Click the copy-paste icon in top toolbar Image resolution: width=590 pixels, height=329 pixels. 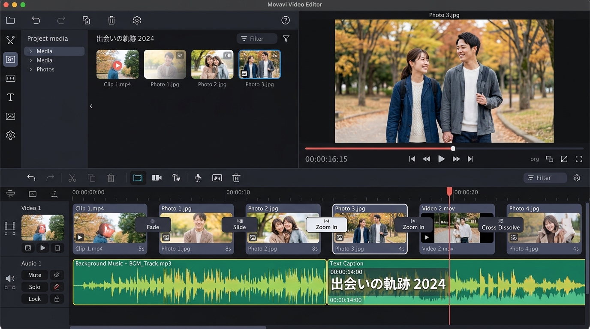(86, 20)
